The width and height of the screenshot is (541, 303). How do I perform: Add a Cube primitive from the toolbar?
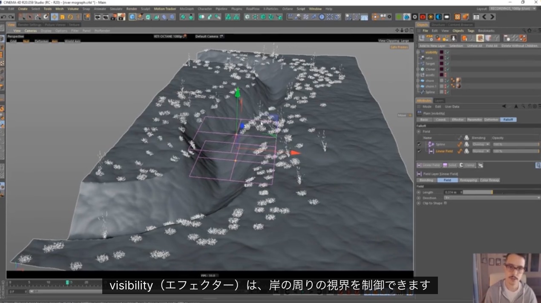click(x=132, y=17)
